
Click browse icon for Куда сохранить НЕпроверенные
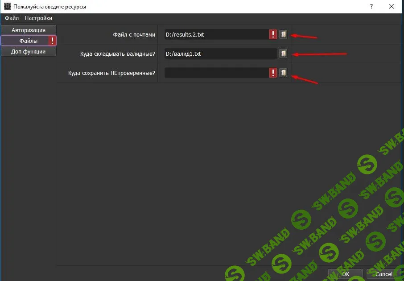(x=283, y=73)
